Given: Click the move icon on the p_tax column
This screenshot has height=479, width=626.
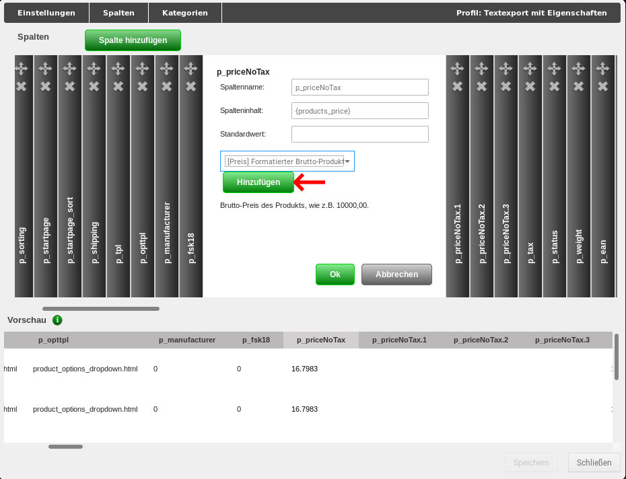Looking at the screenshot, I should 530,67.
